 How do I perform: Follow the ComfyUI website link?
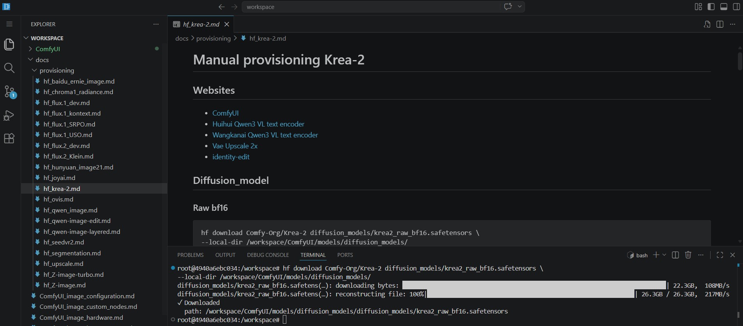(x=225, y=113)
